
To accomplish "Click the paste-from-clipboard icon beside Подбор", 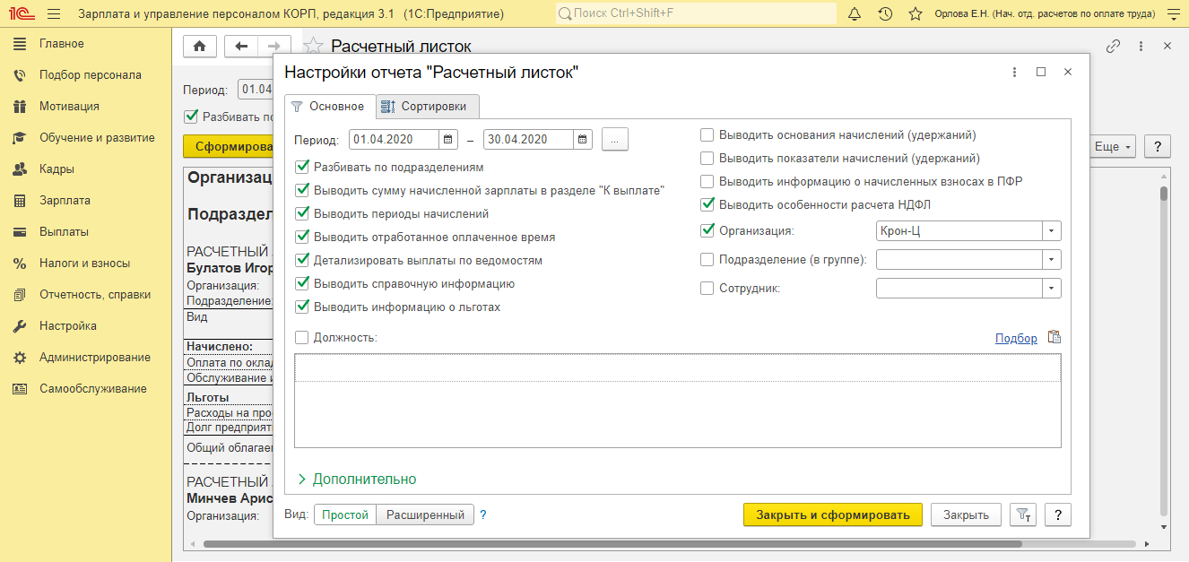I will tap(1054, 338).
